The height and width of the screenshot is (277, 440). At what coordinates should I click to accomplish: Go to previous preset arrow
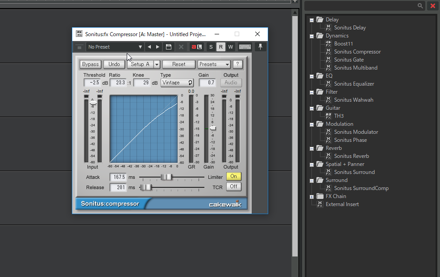pos(149,47)
